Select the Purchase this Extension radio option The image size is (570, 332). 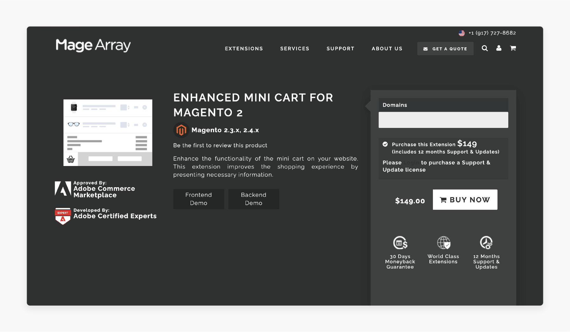[385, 144]
